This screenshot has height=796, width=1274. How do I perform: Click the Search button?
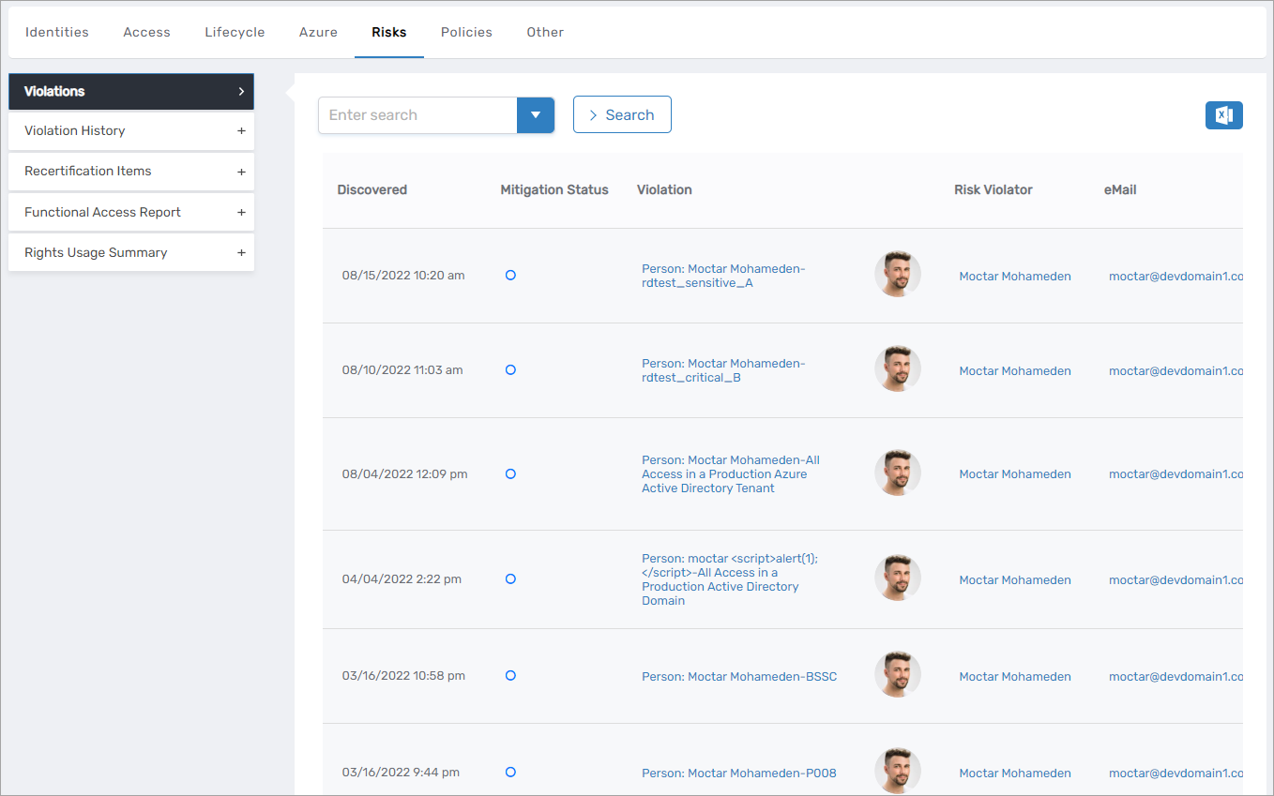622,114
